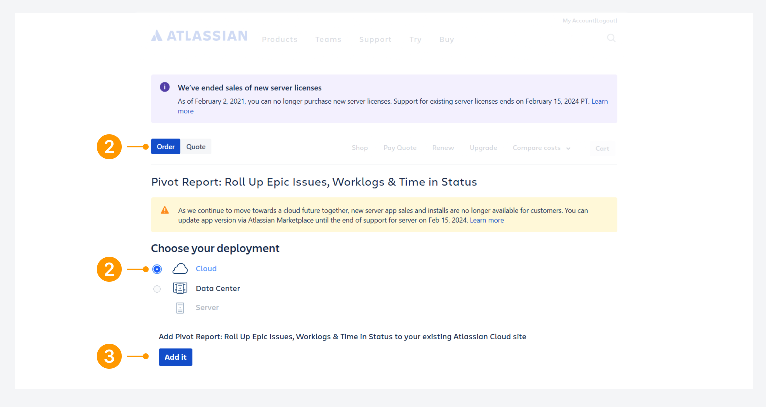Go to the Shop section
This screenshot has width=766, height=407.
coord(360,148)
